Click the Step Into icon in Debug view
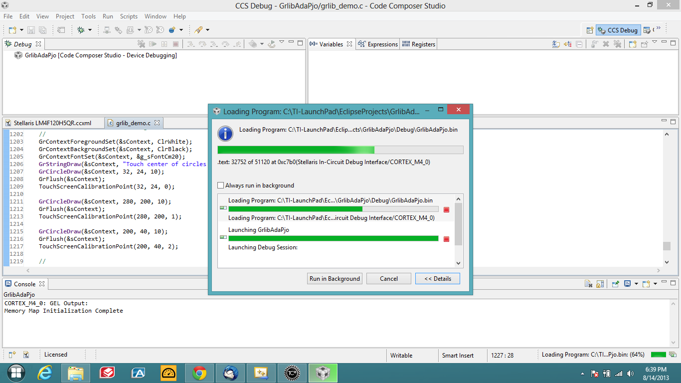Viewport: 681px width, 383px height. point(190,44)
